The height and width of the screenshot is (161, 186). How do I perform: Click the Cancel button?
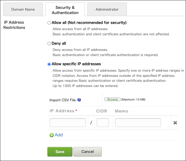pyautogui.click(x=87, y=152)
